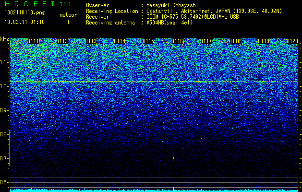Click the Receiving Location label
Image resolution: width=302 pixels, height=192 pixels.
[x=112, y=11]
